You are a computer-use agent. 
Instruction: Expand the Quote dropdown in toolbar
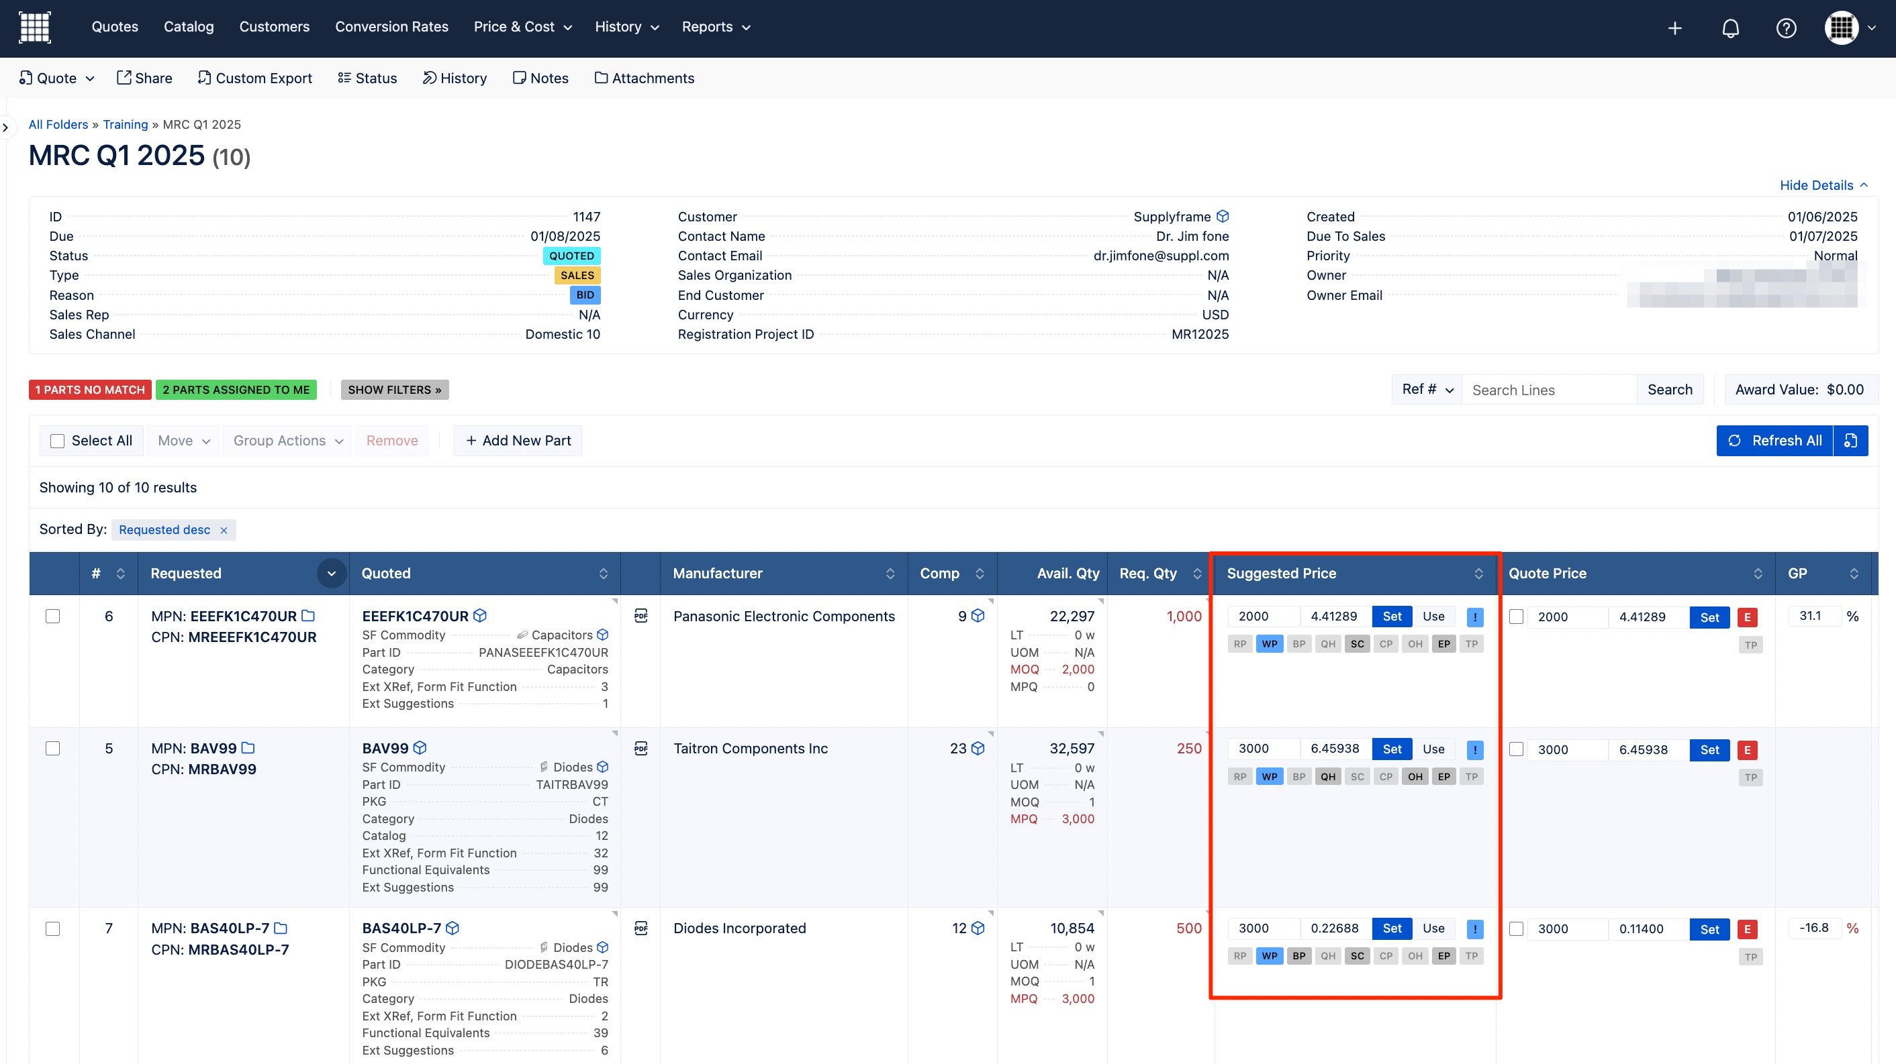(x=56, y=78)
